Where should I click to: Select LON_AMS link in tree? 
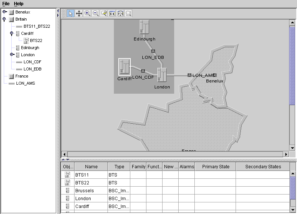tap(25, 83)
